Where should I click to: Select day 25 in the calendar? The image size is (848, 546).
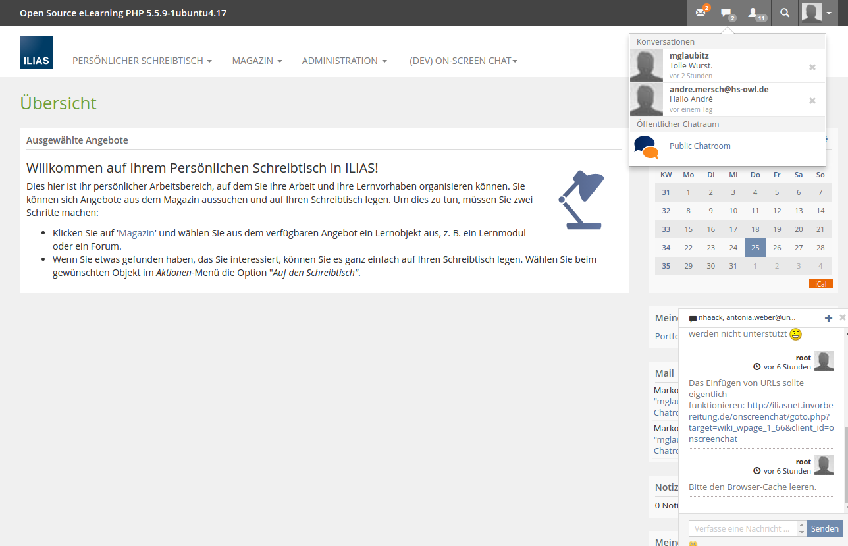tap(755, 248)
